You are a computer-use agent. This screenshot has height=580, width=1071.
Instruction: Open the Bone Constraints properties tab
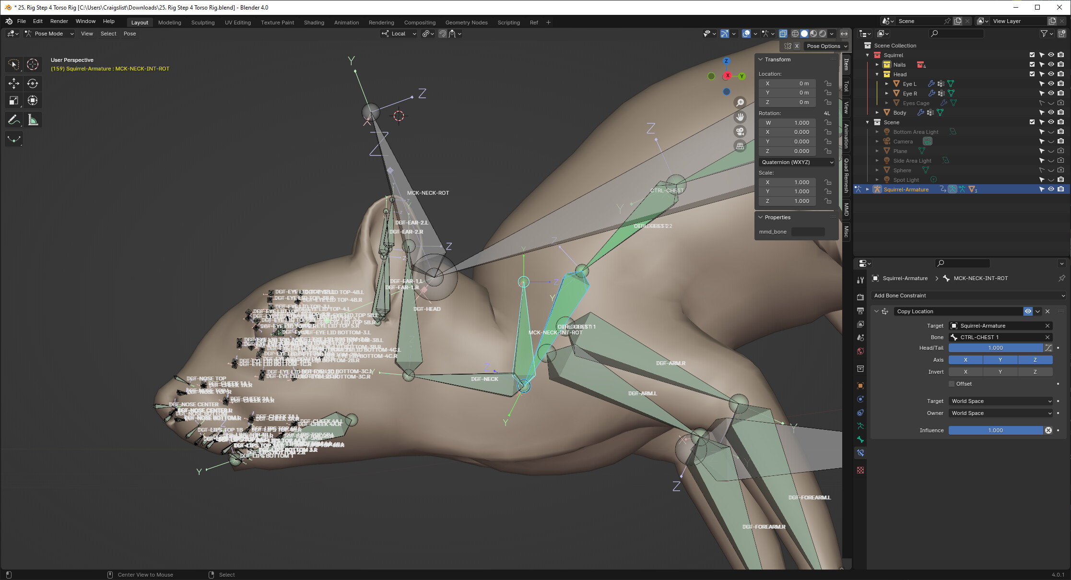click(860, 453)
